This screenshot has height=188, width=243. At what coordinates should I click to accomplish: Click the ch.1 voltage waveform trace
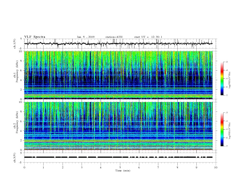[118, 44]
